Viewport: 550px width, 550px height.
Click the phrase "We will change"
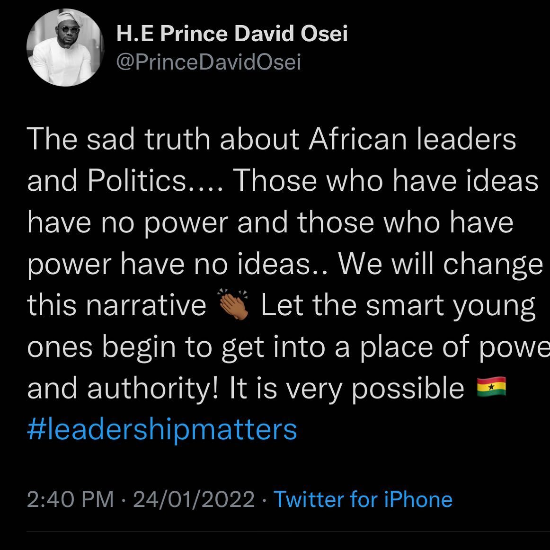(x=441, y=264)
